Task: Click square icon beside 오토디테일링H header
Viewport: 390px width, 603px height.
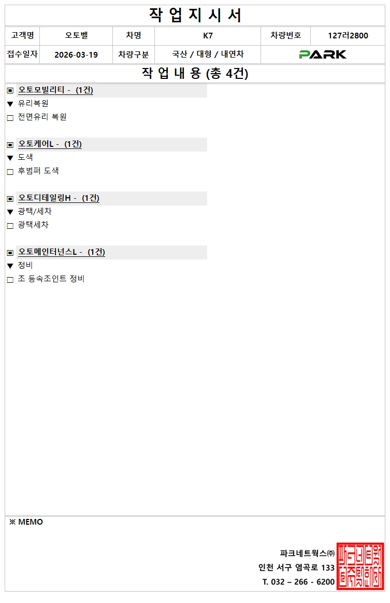Action: pyautogui.click(x=10, y=198)
